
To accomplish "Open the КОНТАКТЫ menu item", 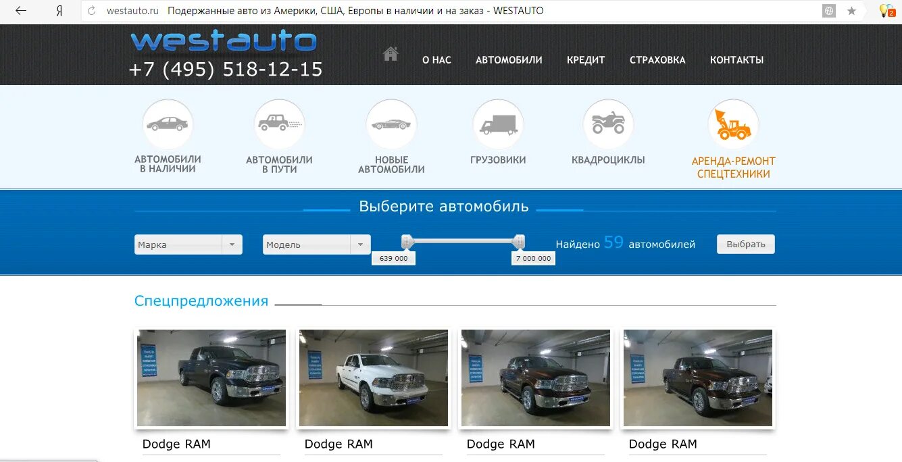I will [736, 60].
